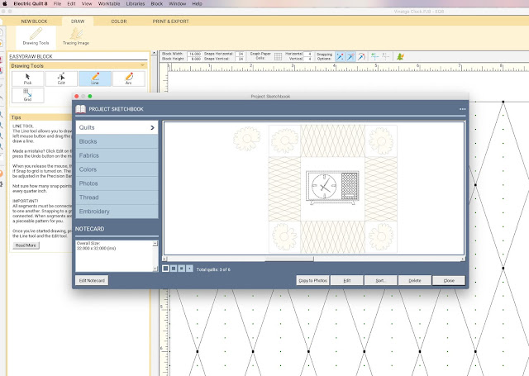Click Graph Paper Horizontal cells field
This screenshot has width=529, height=376.
point(308,54)
